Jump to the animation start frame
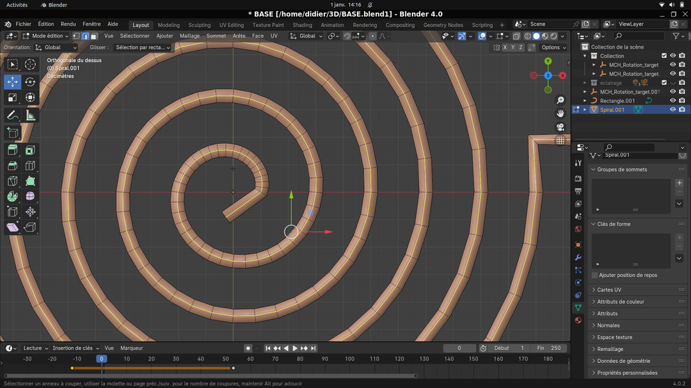 [x=268, y=348]
